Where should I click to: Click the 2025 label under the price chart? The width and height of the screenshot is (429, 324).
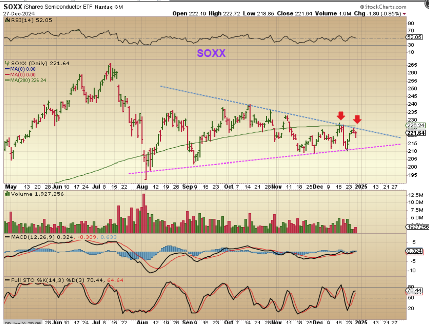[x=361, y=187]
